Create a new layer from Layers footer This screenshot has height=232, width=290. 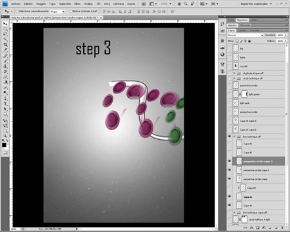(x=276, y=227)
